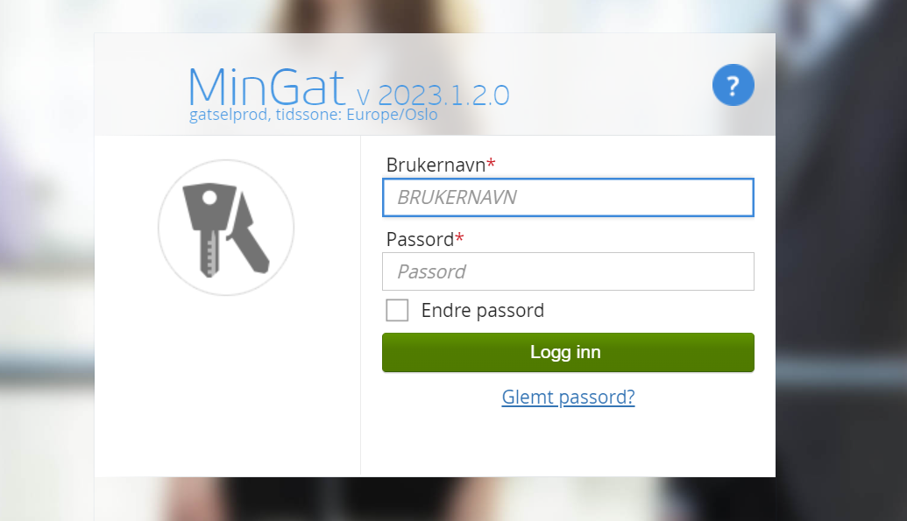Viewport: 907px width, 521px height.
Task: Click the red asterisk beside Passord
Action: (x=459, y=236)
